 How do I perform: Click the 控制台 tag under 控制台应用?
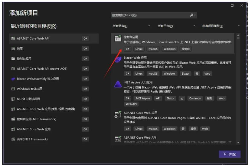[x=186, y=49]
